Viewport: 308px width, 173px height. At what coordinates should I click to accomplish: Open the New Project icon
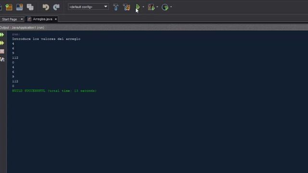(x=9, y=7)
